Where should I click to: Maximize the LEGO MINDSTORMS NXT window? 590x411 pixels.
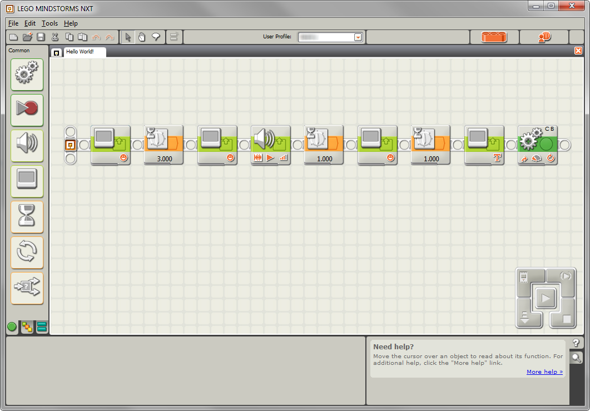point(551,6)
